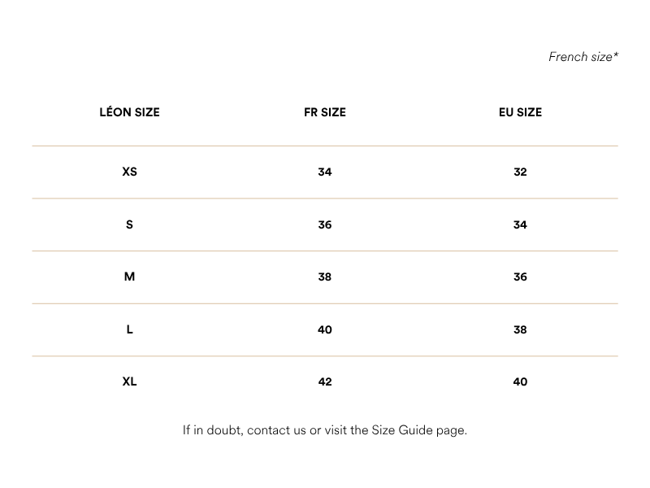This screenshot has height=488, width=650.
Task: Select the XL size row label
Action: pyautogui.click(x=129, y=381)
